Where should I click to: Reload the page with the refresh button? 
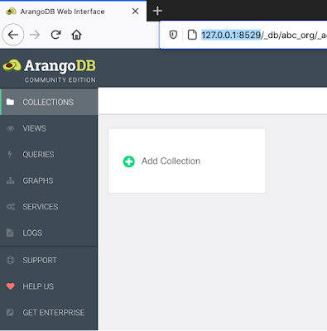click(x=55, y=35)
